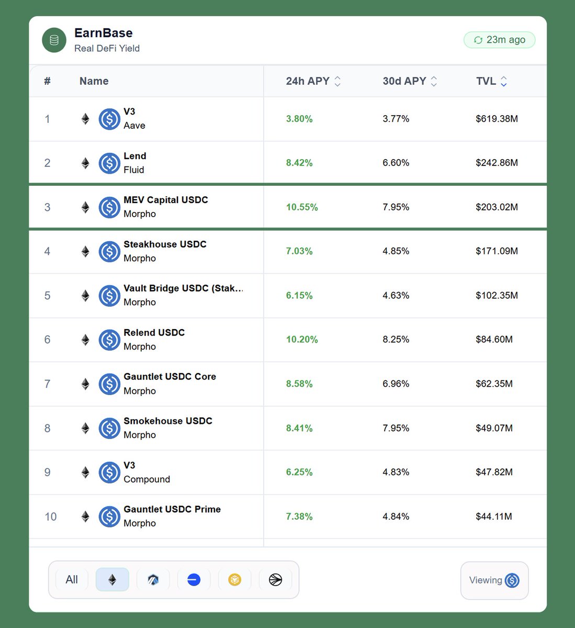Sort by the 30d APY column
Image resolution: width=575 pixels, height=628 pixels.
pos(410,81)
